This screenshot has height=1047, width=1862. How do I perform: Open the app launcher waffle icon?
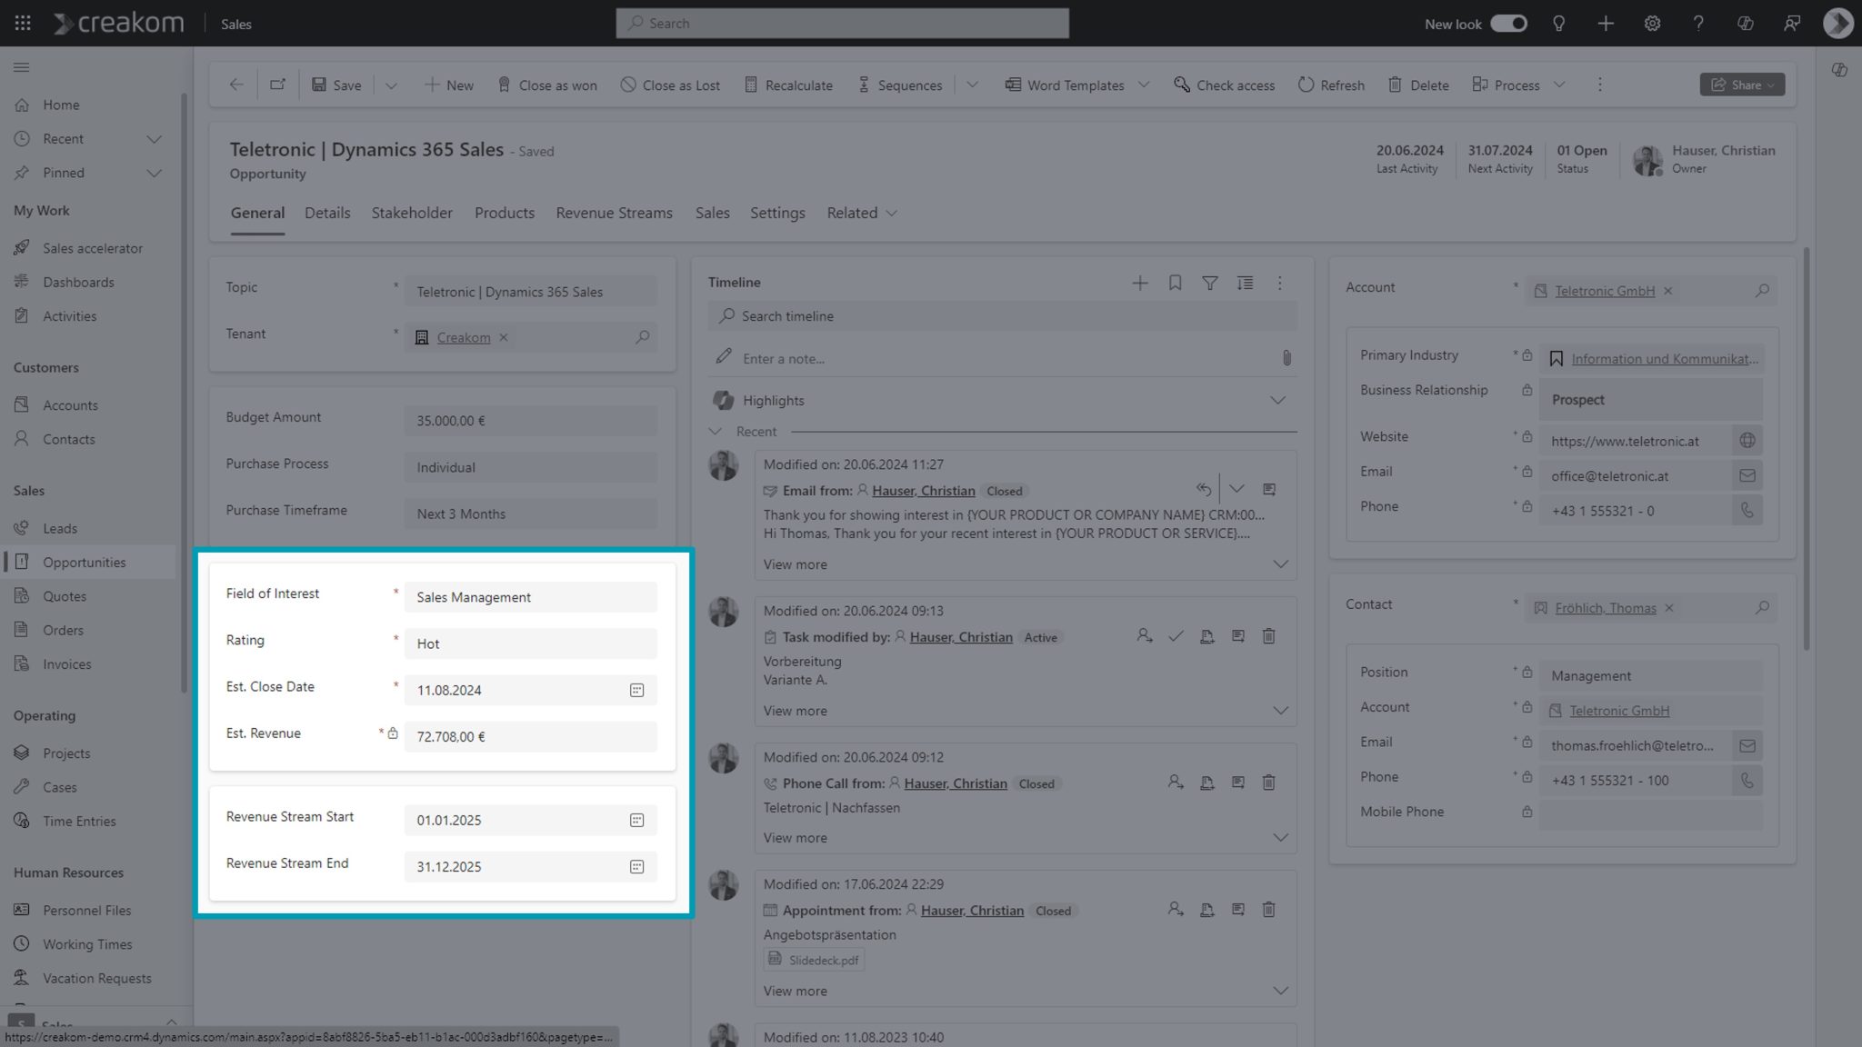pos(23,24)
